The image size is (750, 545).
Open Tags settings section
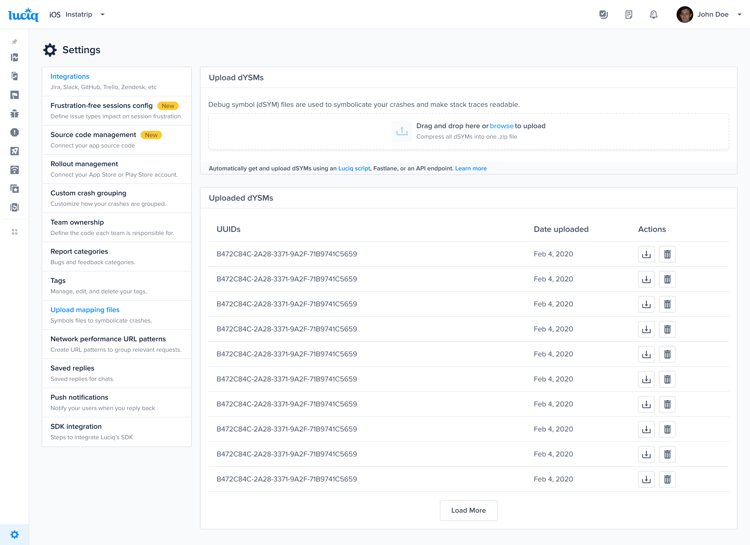point(117,286)
